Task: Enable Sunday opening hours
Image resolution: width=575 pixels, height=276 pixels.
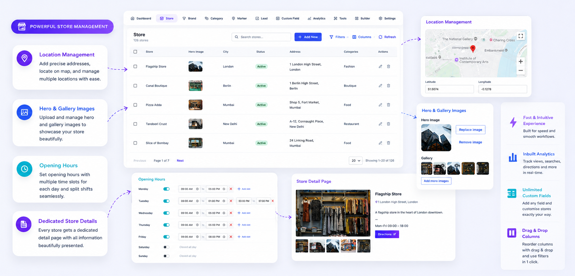Action: (166, 256)
